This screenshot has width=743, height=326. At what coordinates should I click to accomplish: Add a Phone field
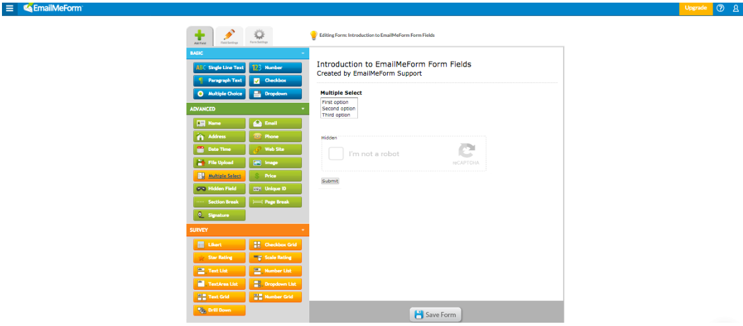coord(276,136)
